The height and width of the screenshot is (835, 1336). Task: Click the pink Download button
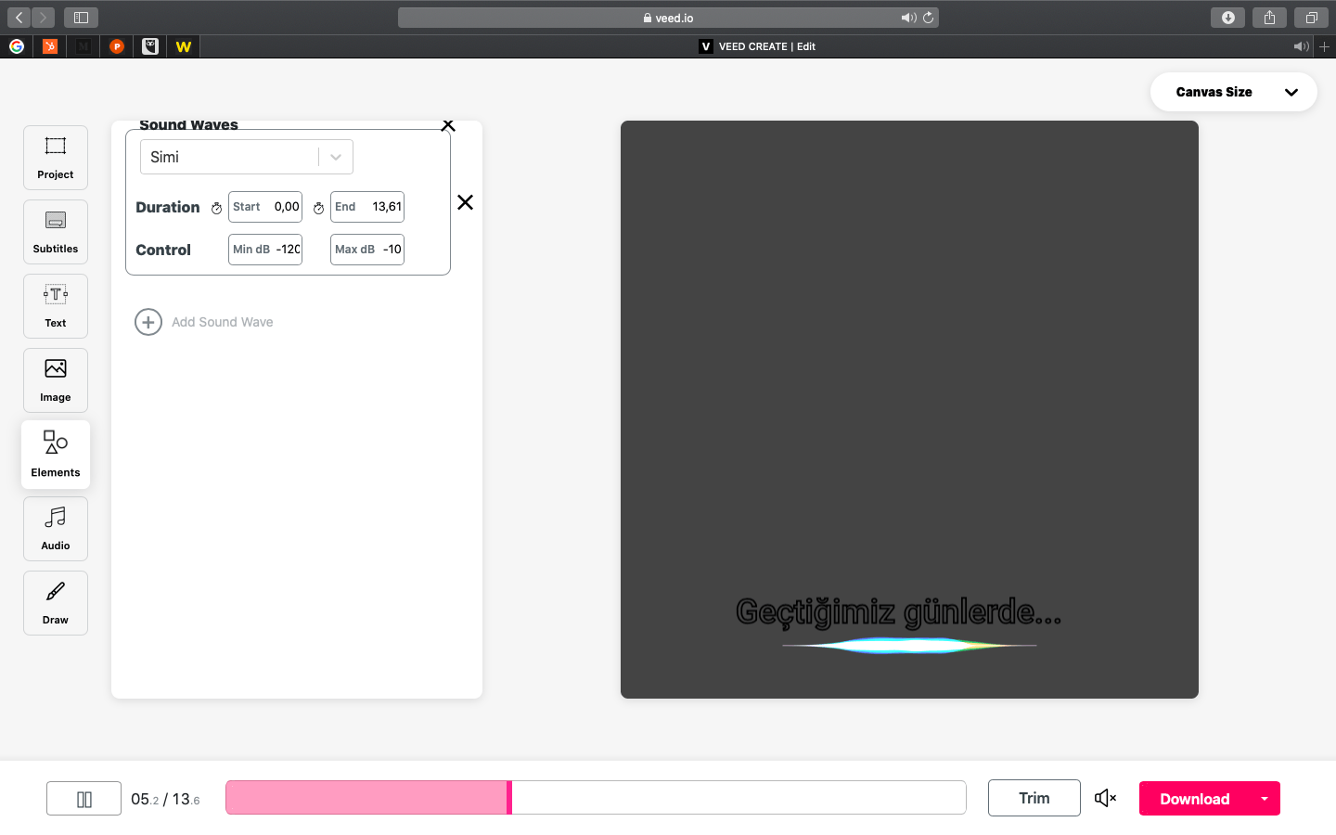(1194, 799)
